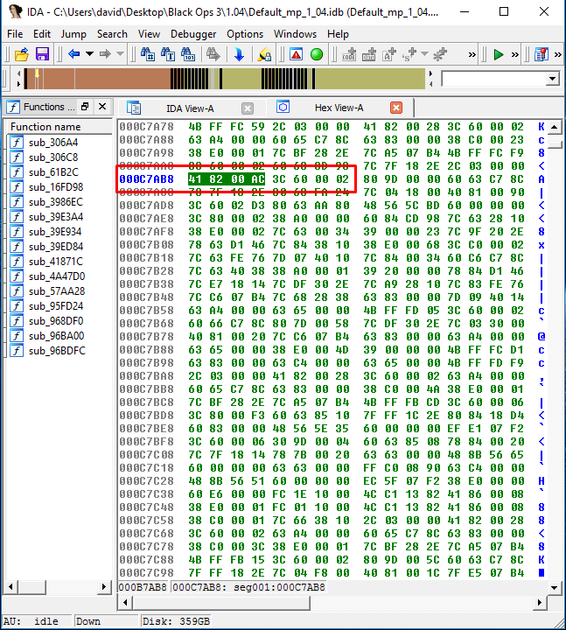
Task: Click the asterisk array creation icon
Action: coord(440,54)
